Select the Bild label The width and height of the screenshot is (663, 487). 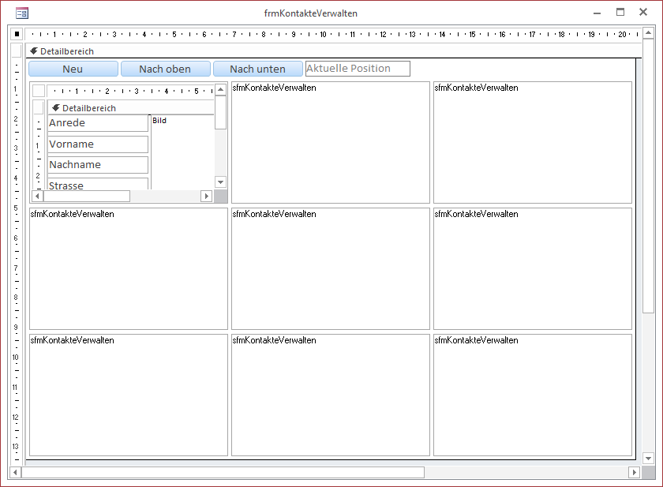tap(158, 120)
